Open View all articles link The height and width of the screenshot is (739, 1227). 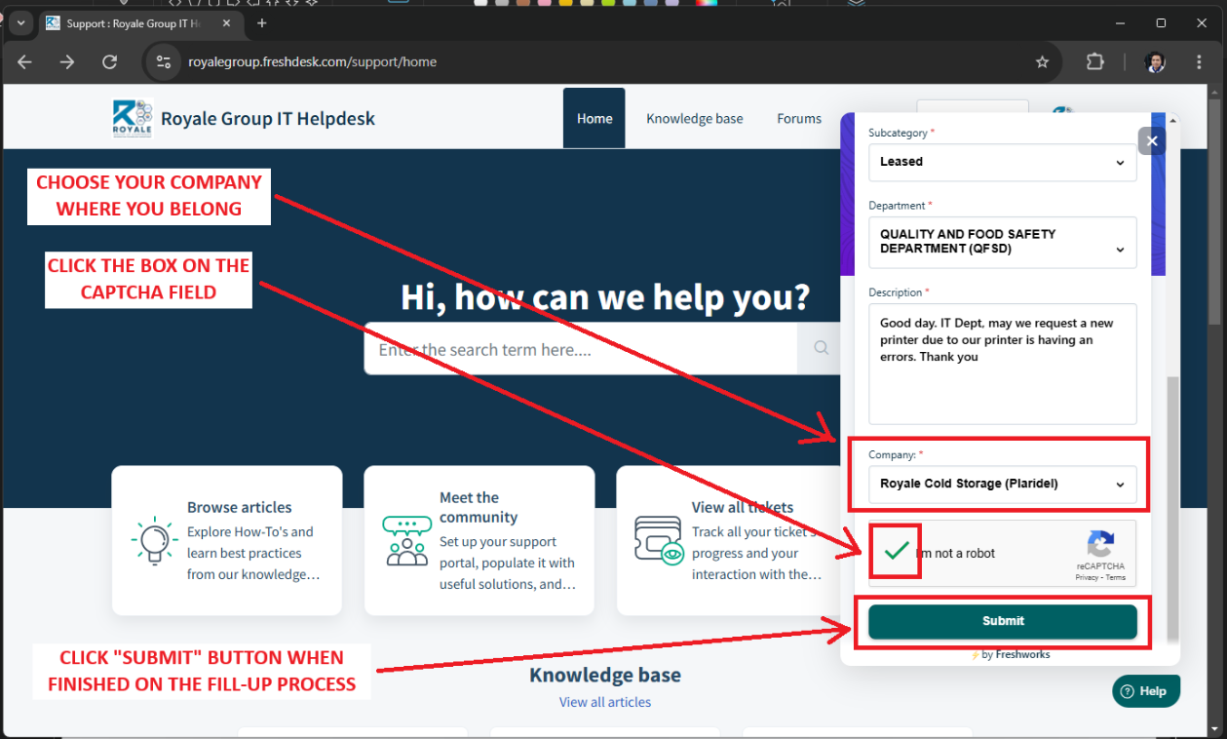[x=605, y=702]
